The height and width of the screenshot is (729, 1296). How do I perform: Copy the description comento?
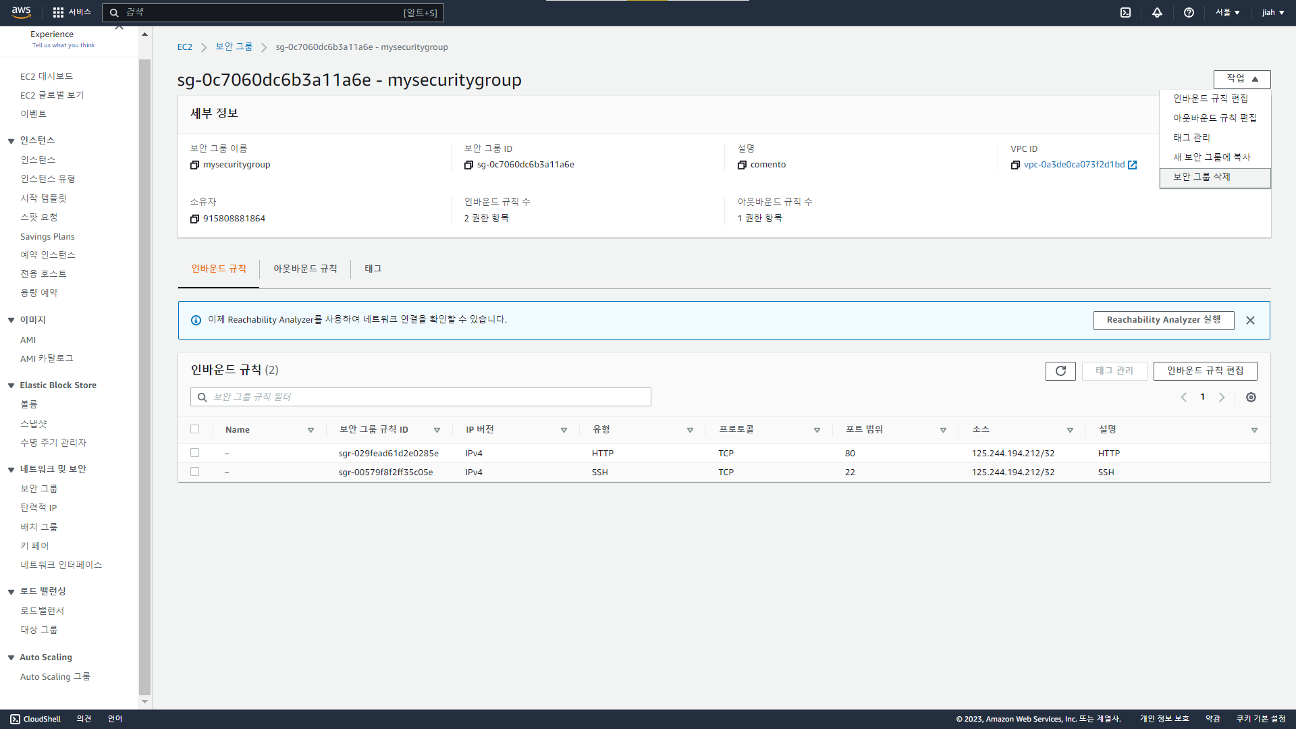pyautogui.click(x=742, y=165)
